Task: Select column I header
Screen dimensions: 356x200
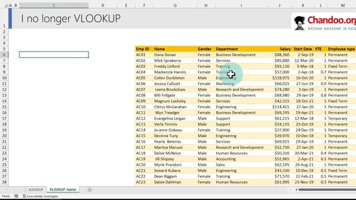Action: point(241,5)
